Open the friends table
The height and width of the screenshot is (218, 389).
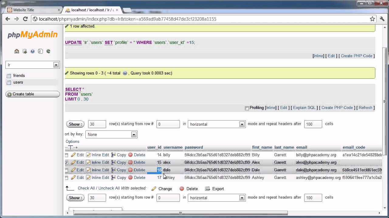coord(19,76)
